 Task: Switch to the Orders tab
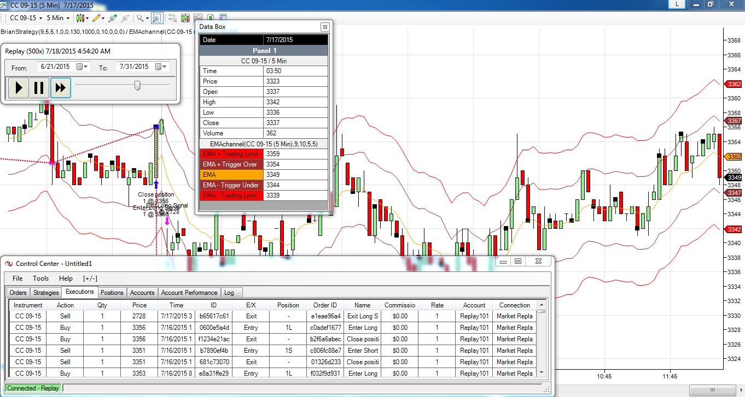tap(18, 293)
